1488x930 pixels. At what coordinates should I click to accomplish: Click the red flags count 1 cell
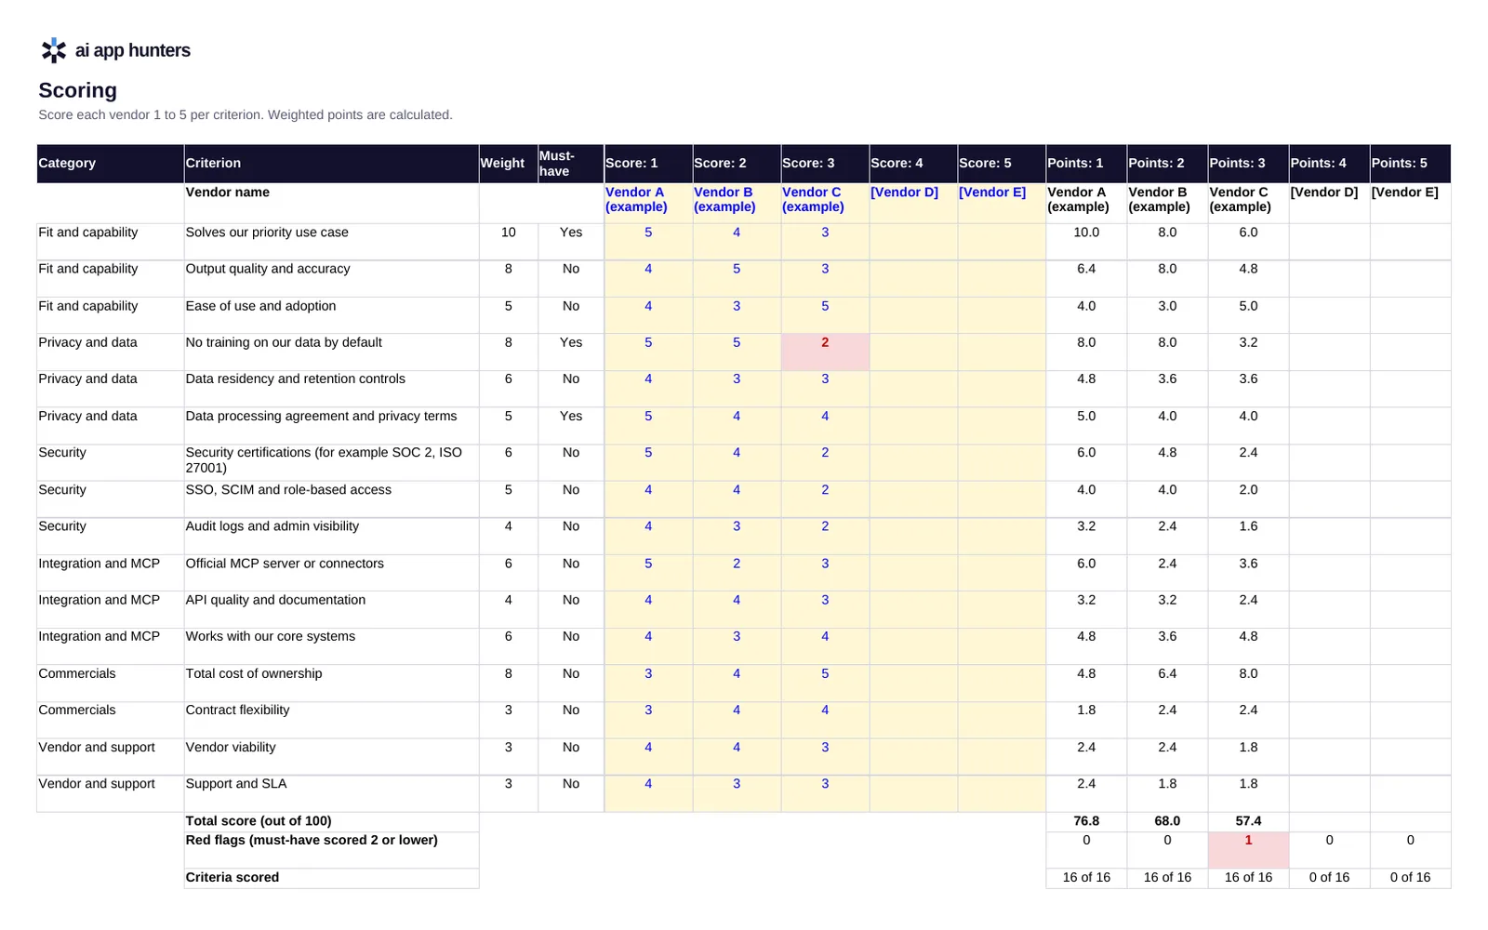click(1248, 850)
